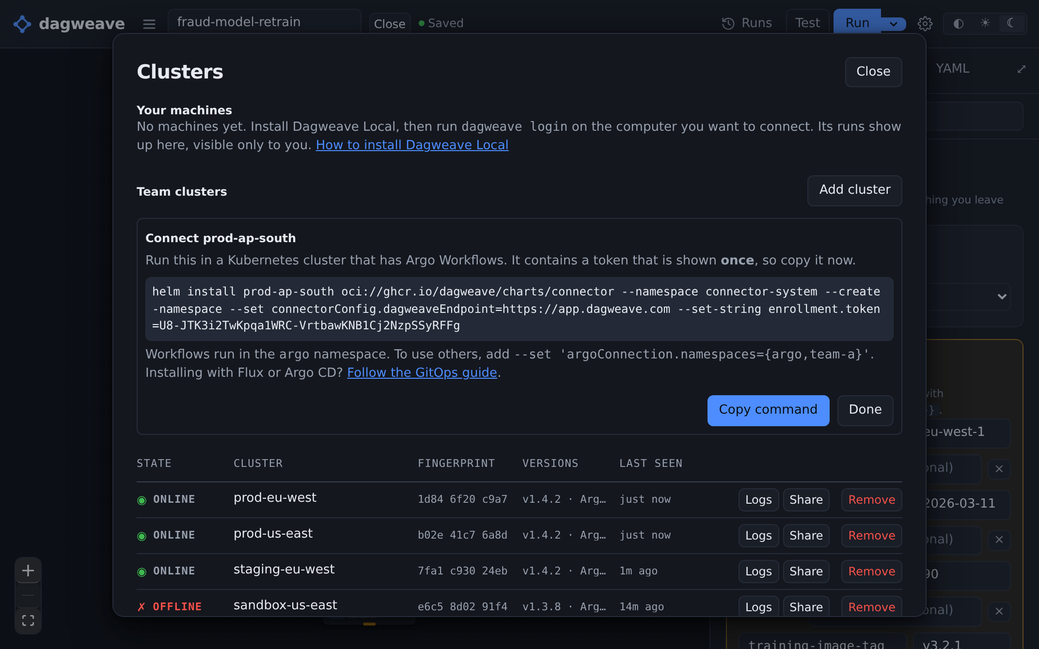Screen dimensions: 1039x649
Task: Remove parameter row above 2026-03-11 value
Action: pyautogui.click(x=999, y=469)
